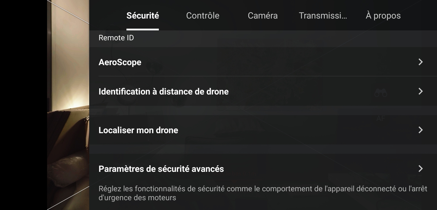Open Identification à distance de drone entry
Screen dimensions: 437x210
263,92
